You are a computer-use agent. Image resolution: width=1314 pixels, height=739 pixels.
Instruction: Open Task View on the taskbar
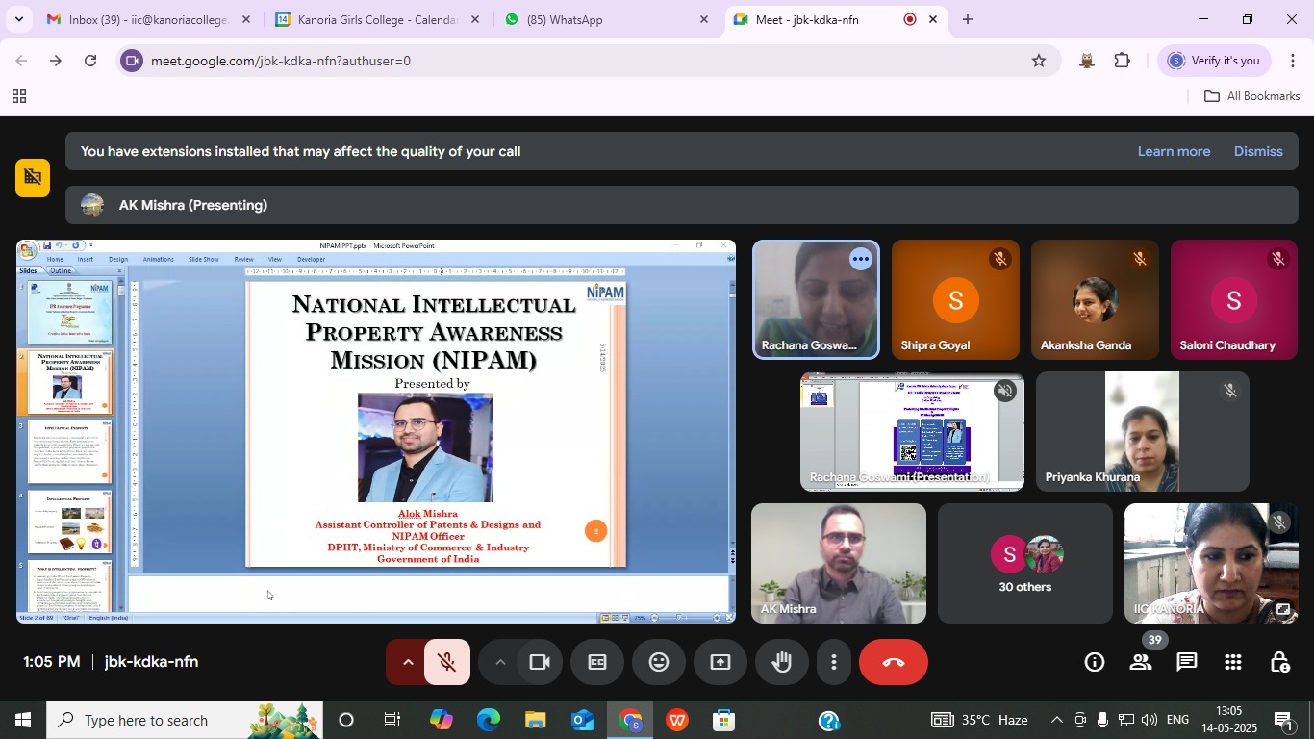click(x=392, y=720)
